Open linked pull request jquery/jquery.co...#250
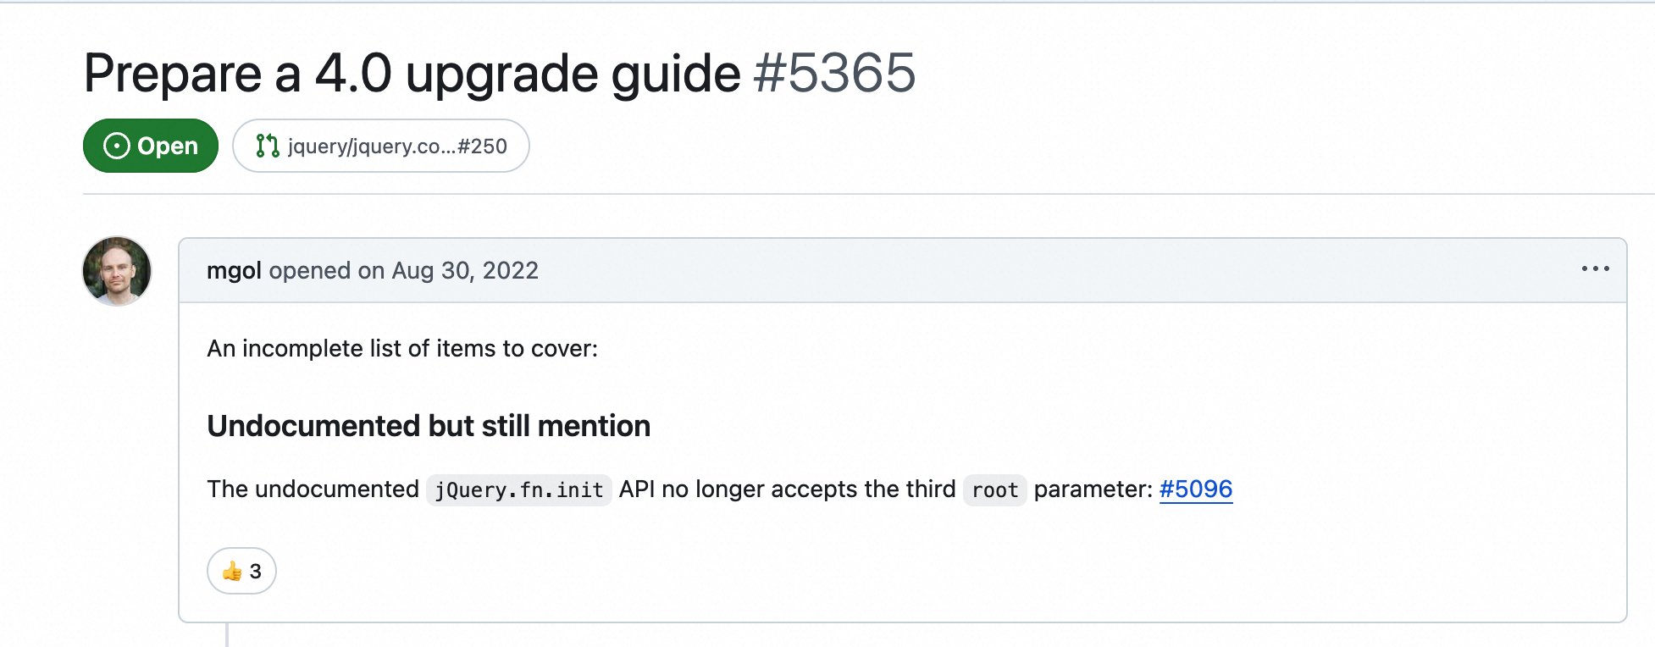 [381, 146]
